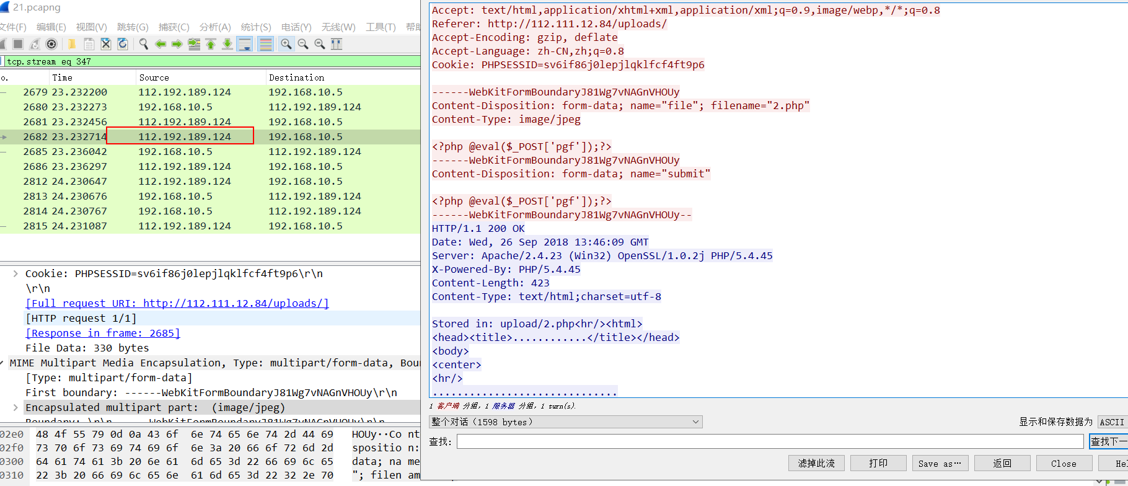This screenshot has height=486, width=1128.
Task: Toggle auto-scroll during live capture icon
Action: tap(245, 44)
